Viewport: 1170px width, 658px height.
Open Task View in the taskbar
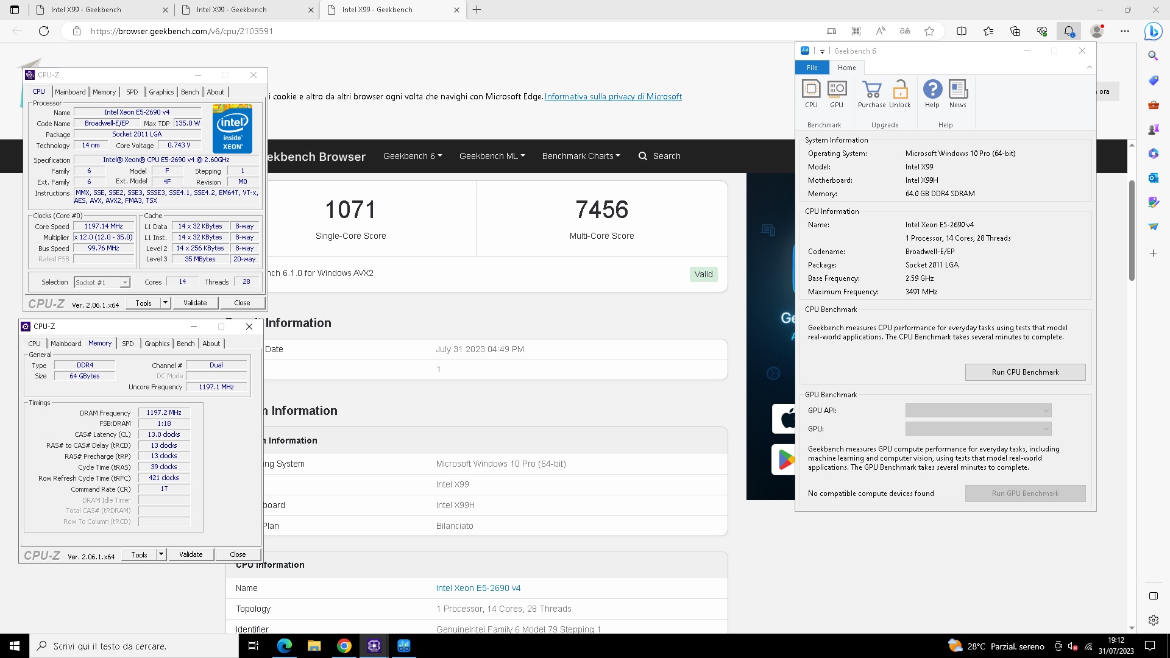(253, 646)
